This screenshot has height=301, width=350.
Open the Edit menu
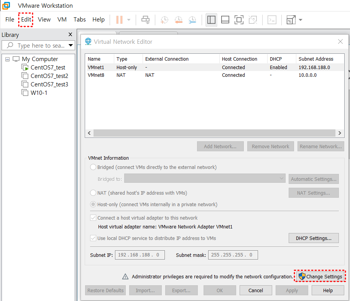pyautogui.click(x=26, y=20)
